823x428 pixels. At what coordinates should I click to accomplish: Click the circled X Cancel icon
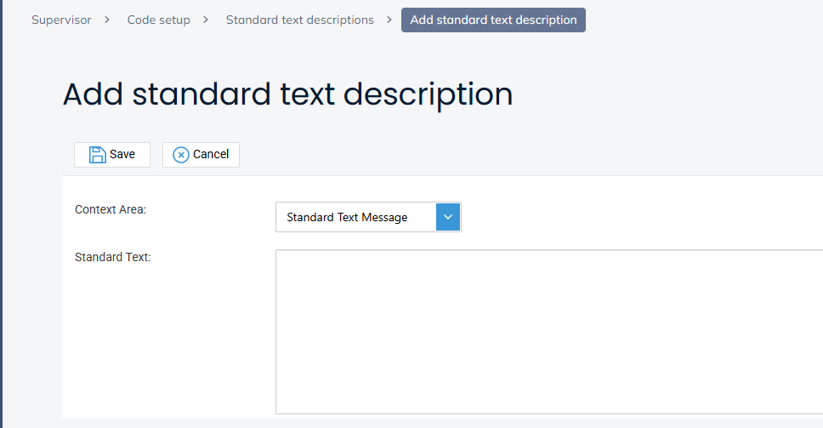pyautogui.click(x=180, y=154)
